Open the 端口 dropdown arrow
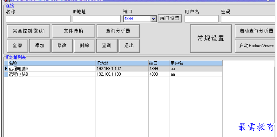Image resolution: width=277 pixels, height=137 pixels. (154, 19)
